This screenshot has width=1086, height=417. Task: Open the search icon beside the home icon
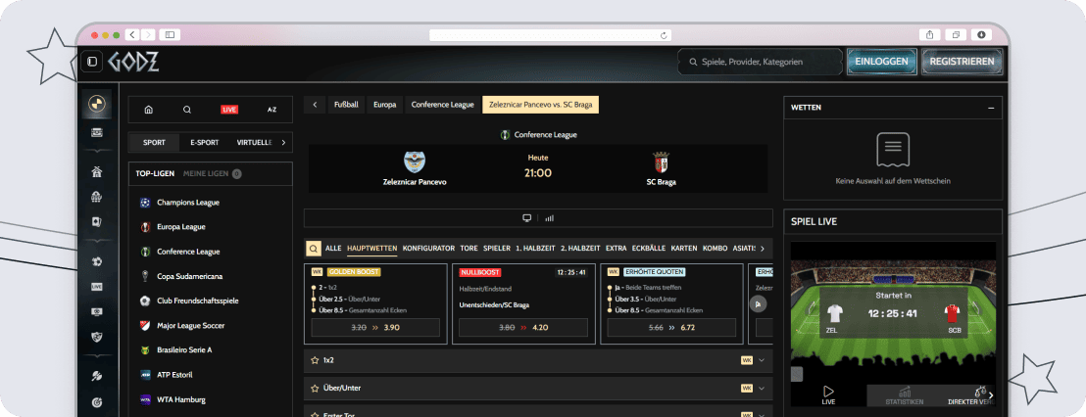(187, 110)
